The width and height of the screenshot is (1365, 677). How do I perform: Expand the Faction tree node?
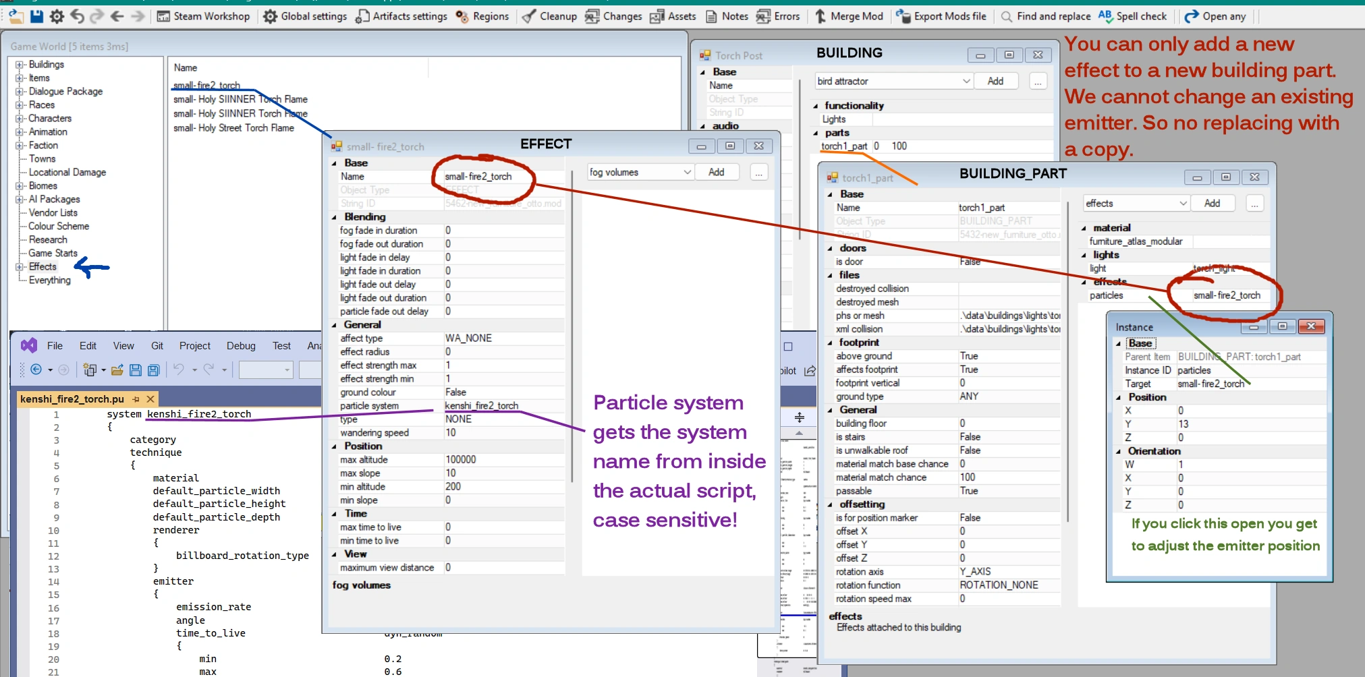pyautogui.click(x=20, y=146)
